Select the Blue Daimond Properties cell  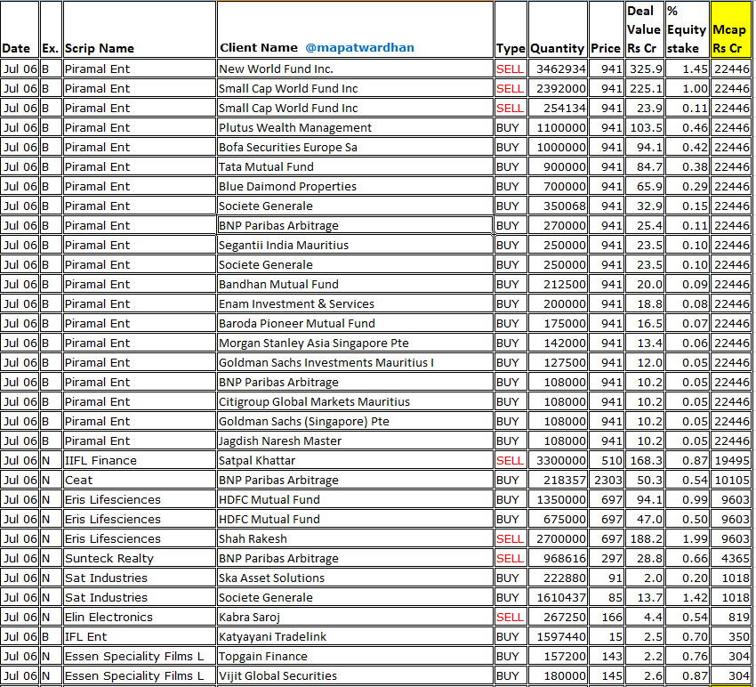(x=356, y=186)
